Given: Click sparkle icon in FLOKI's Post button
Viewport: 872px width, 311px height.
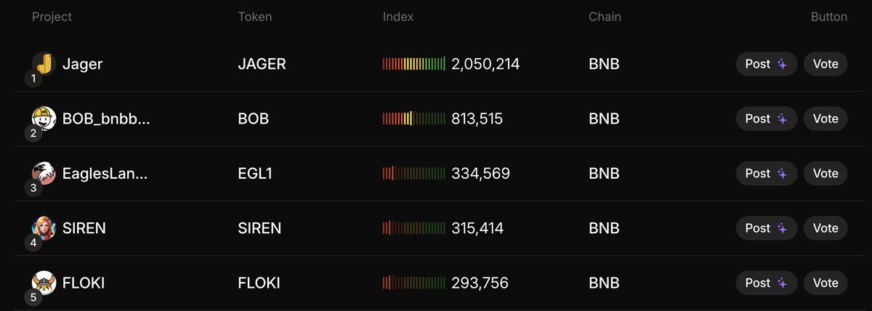Looking at the screenshot, I should [782, 283].
